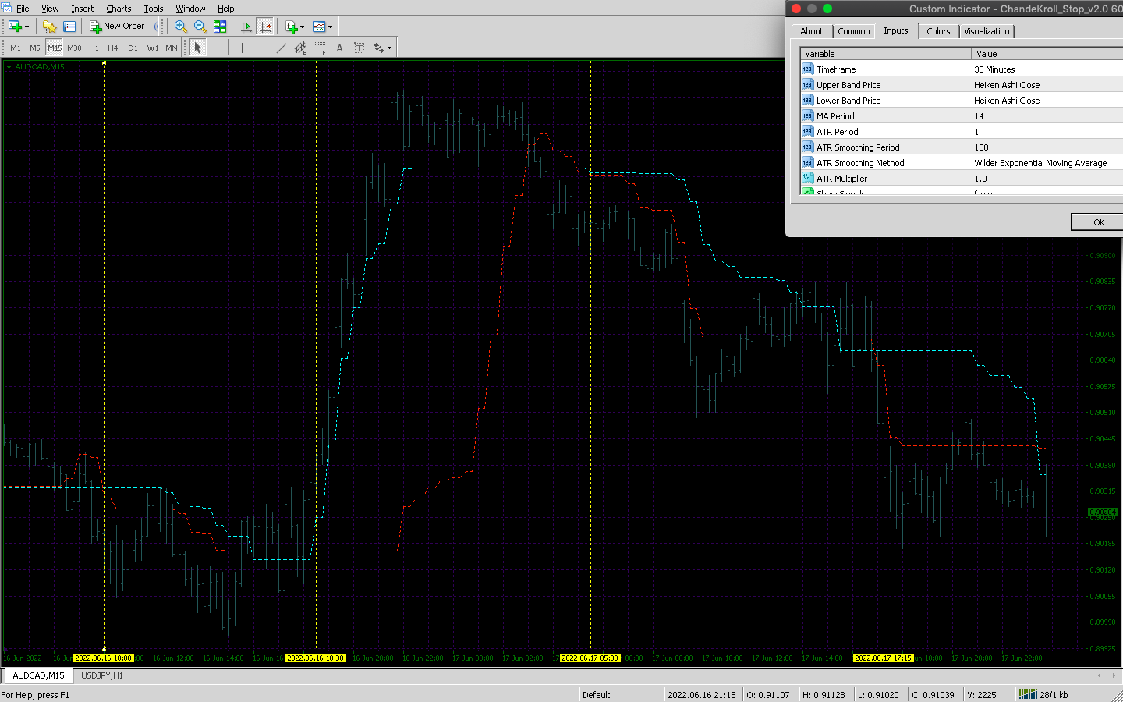1123x702 pixels.
Task: Open the Charts menu
Action: coord(119,9)
